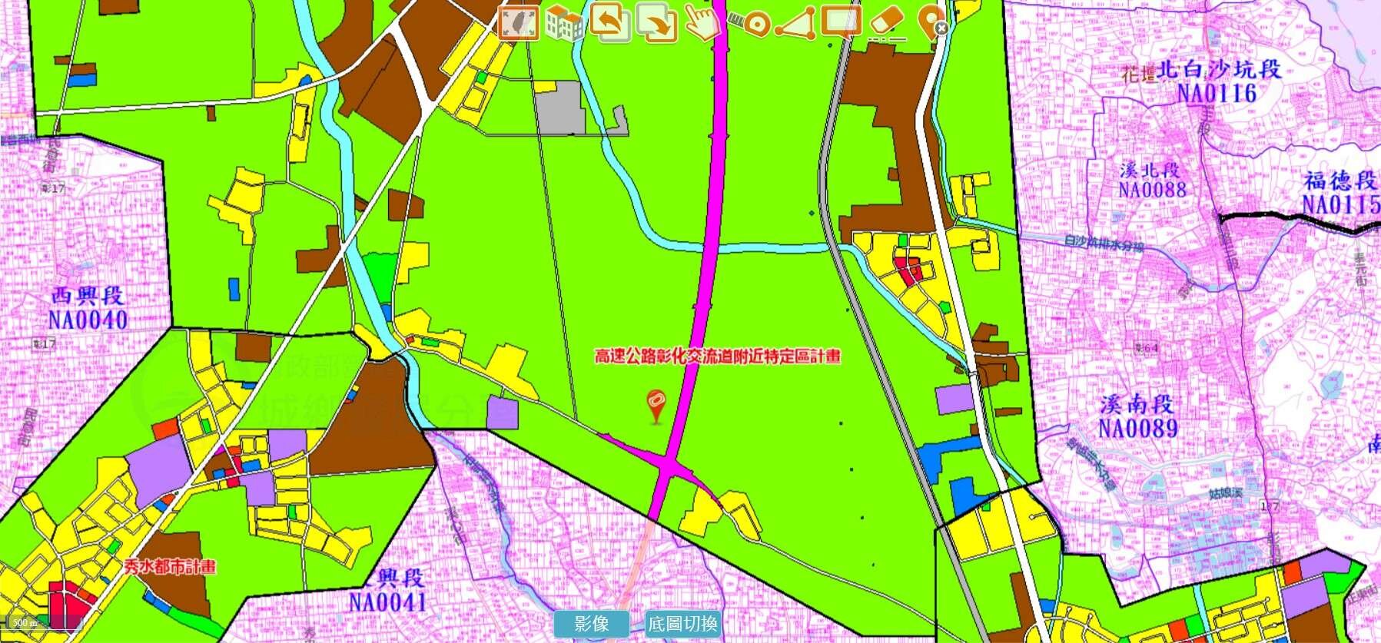Select the hand pan tool
1381x643 pixels.
(x=702, y=22)
